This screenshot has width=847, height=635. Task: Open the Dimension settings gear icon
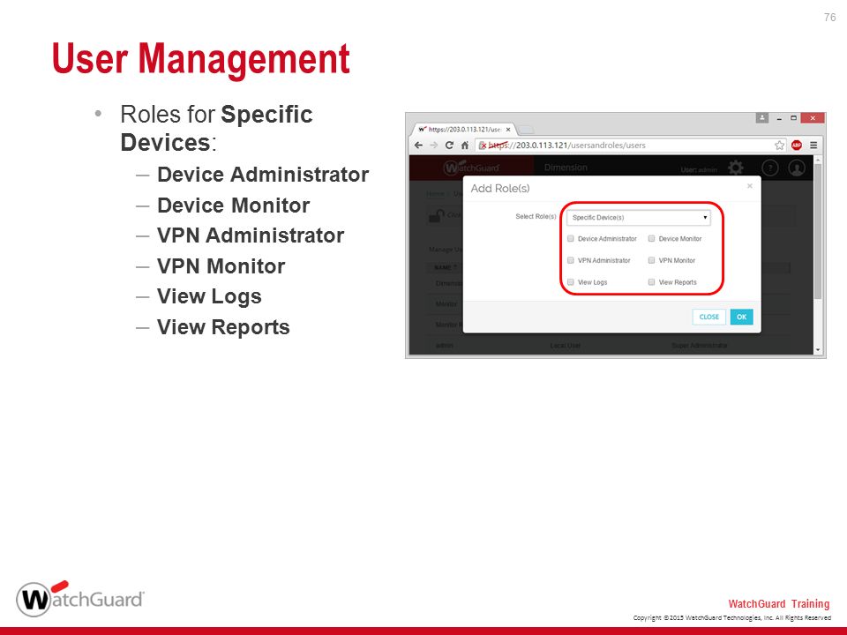(x=736, y=168)
